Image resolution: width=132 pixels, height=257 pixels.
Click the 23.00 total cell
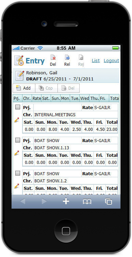coord(112,130)
